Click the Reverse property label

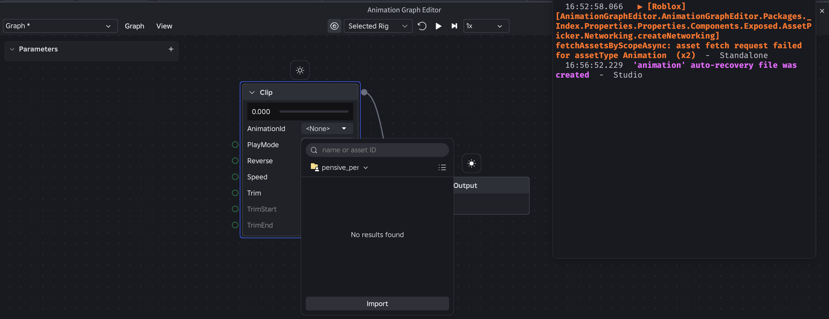pyautogui.click(x=260, y=161)
